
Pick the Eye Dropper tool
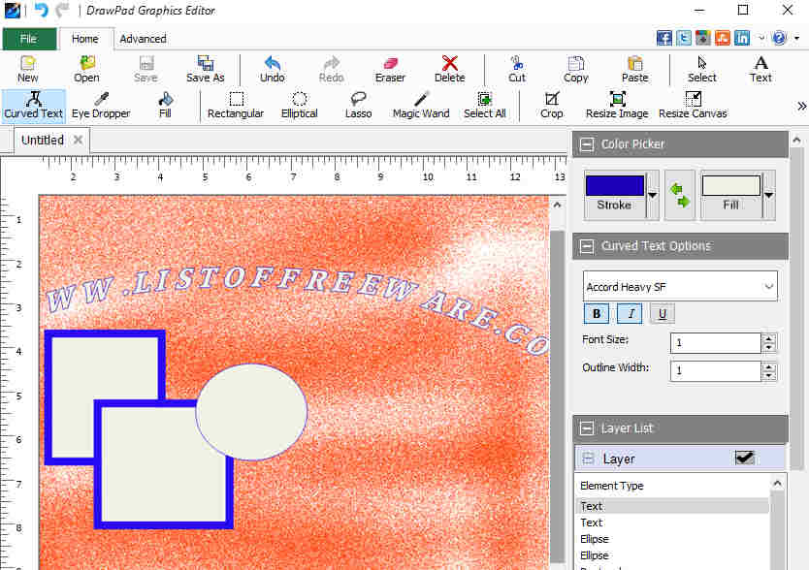101,106
